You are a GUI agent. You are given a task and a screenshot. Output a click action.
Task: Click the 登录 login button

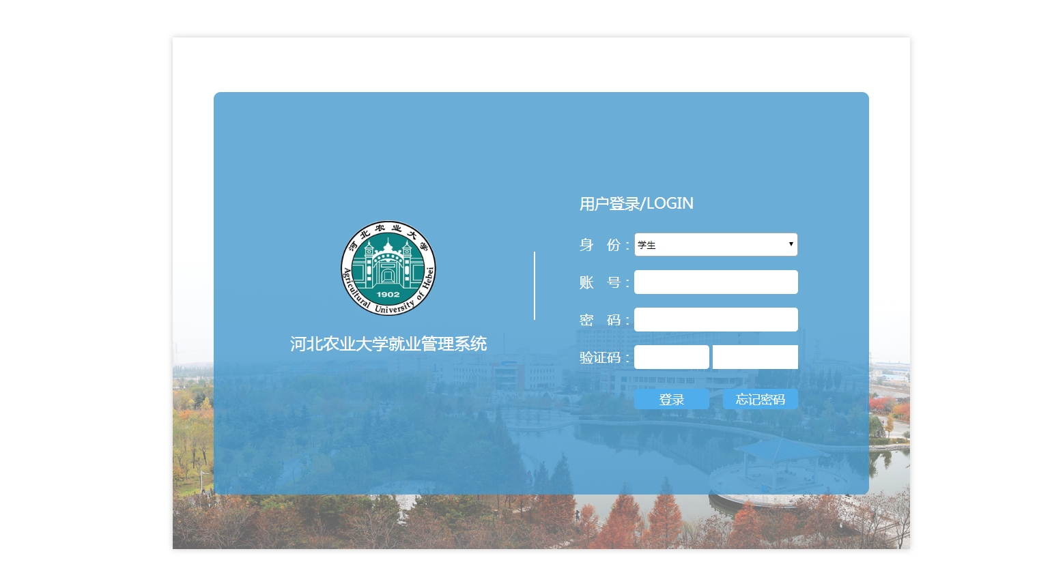coord(671,399)
